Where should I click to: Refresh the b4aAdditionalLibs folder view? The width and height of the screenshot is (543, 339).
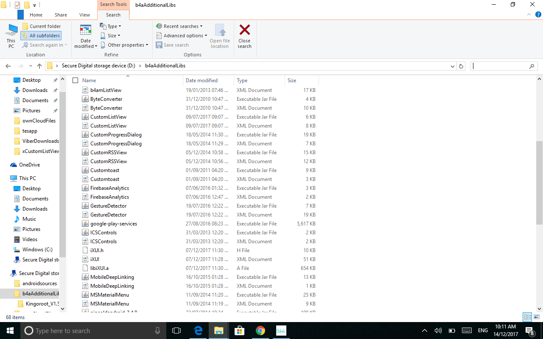[x=462, y=66]
